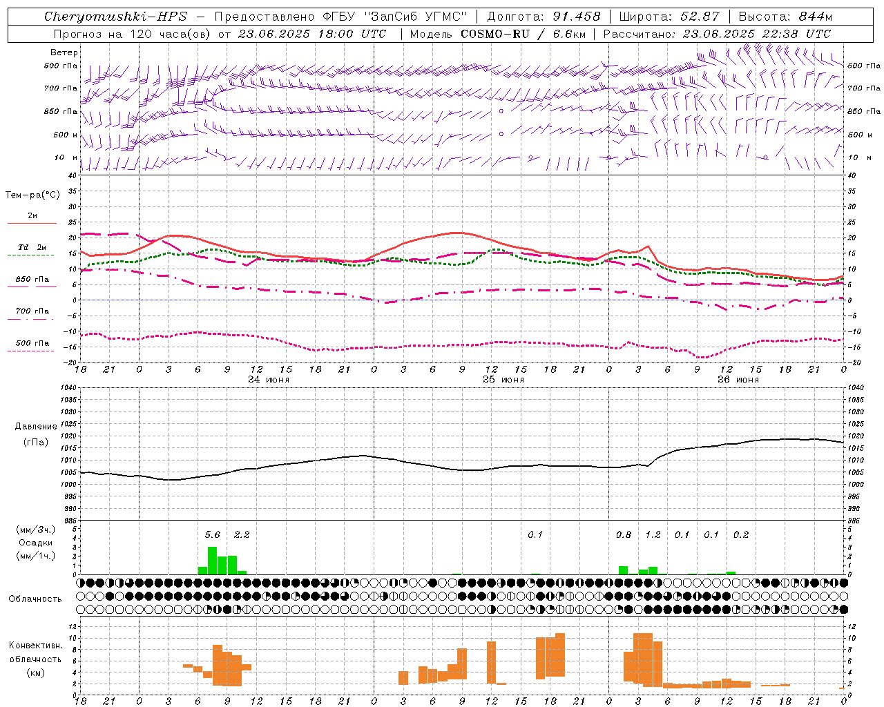Click the 2м legend label under Тем-ра
This screenshot has width=884, height=707.
pyautogui.click(x=32, y=216)
